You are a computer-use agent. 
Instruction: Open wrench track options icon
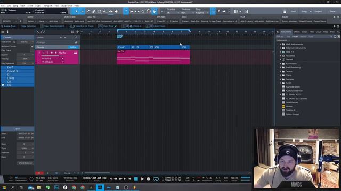38,32
